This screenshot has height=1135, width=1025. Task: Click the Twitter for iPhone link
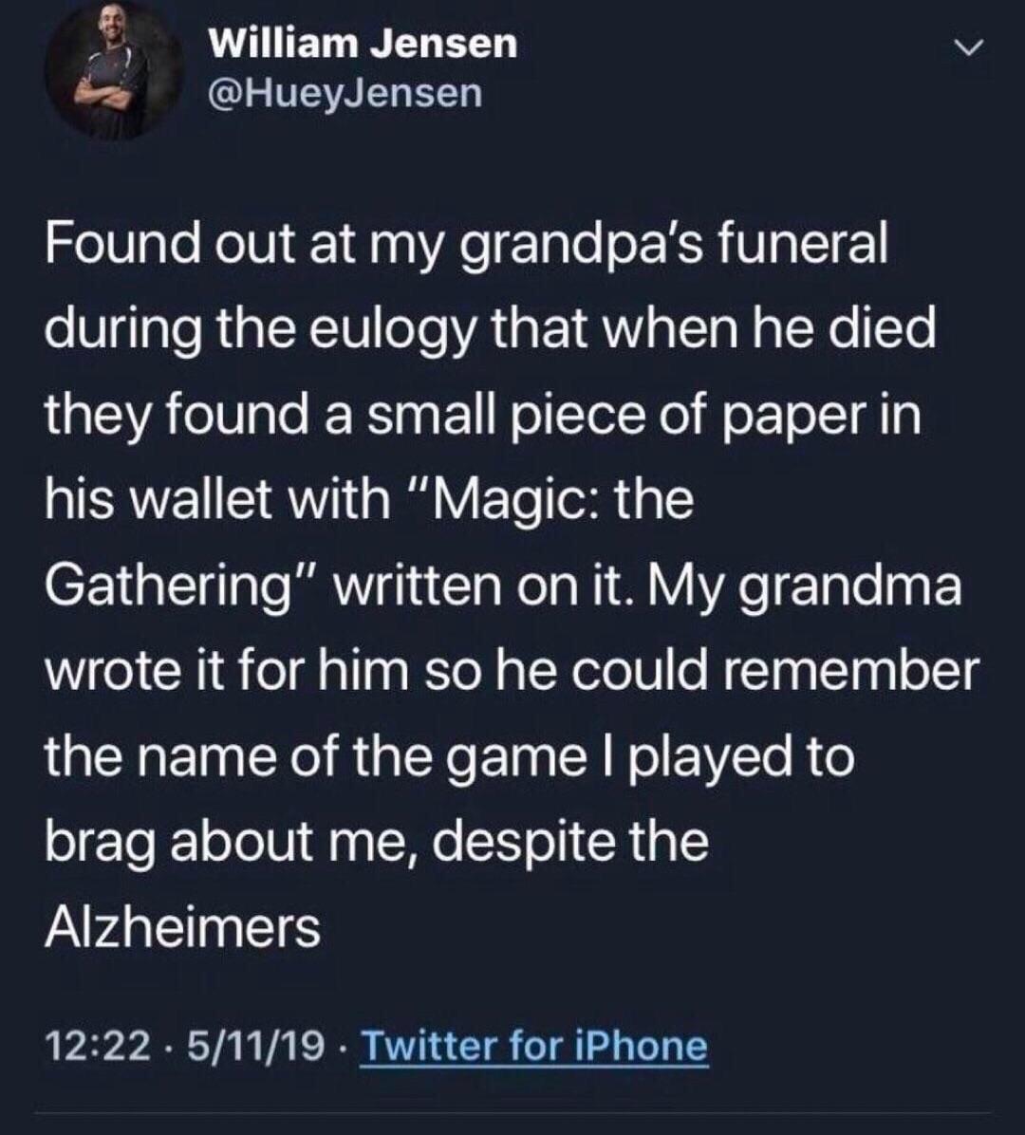(x=534, y=1046)
